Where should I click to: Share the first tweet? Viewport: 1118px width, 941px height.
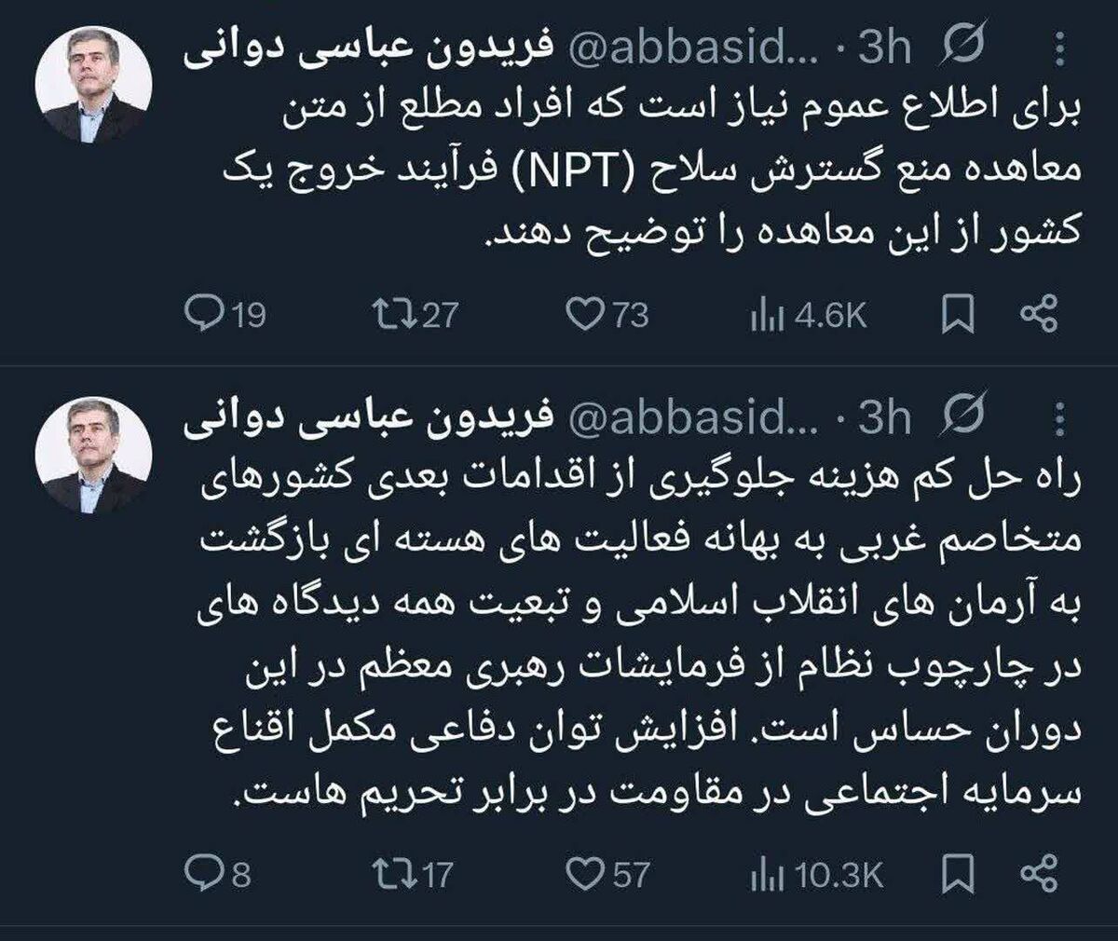[1039, 315]
